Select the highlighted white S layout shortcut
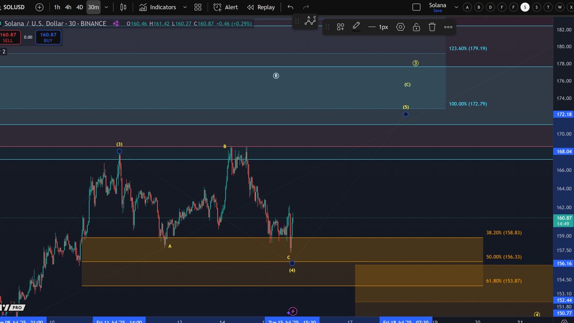This screenshot has height=323, width=574. (525, 7)
